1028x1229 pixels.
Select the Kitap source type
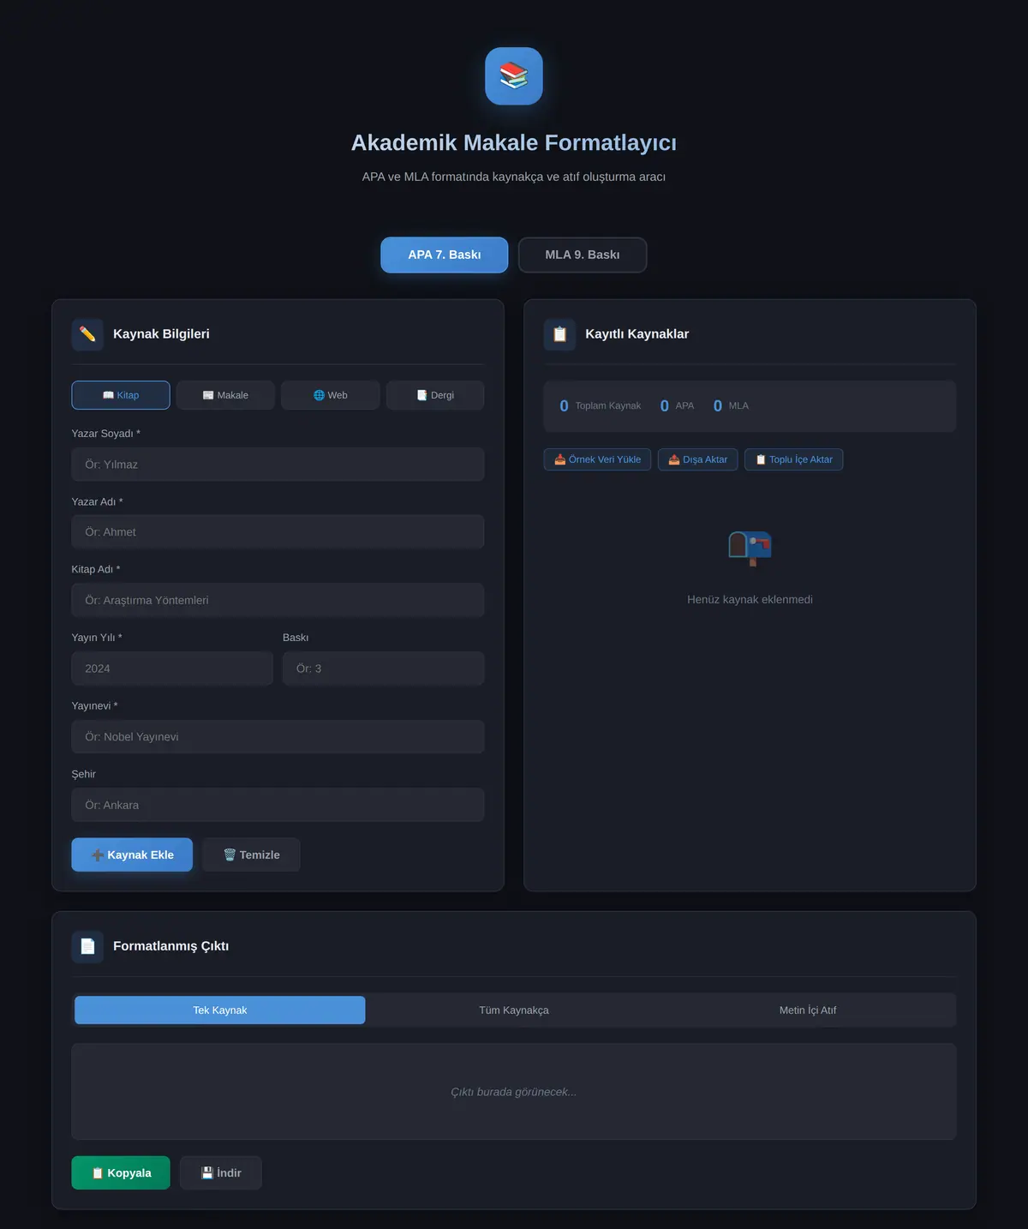tap(121, 395)
